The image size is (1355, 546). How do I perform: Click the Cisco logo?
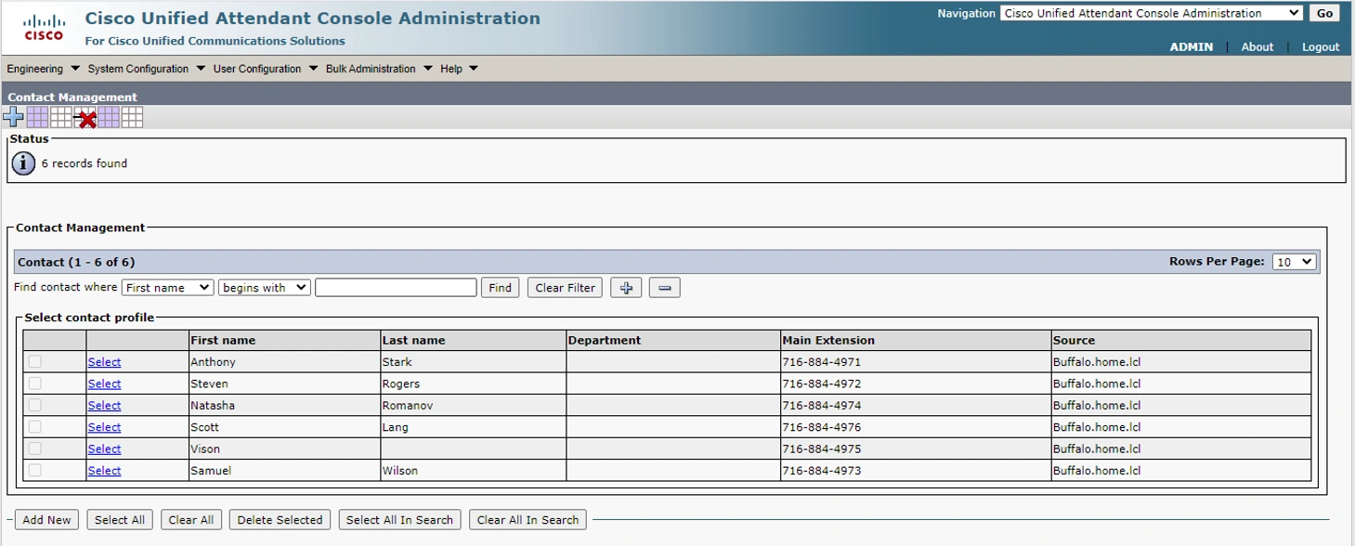(x=44, y=28)
